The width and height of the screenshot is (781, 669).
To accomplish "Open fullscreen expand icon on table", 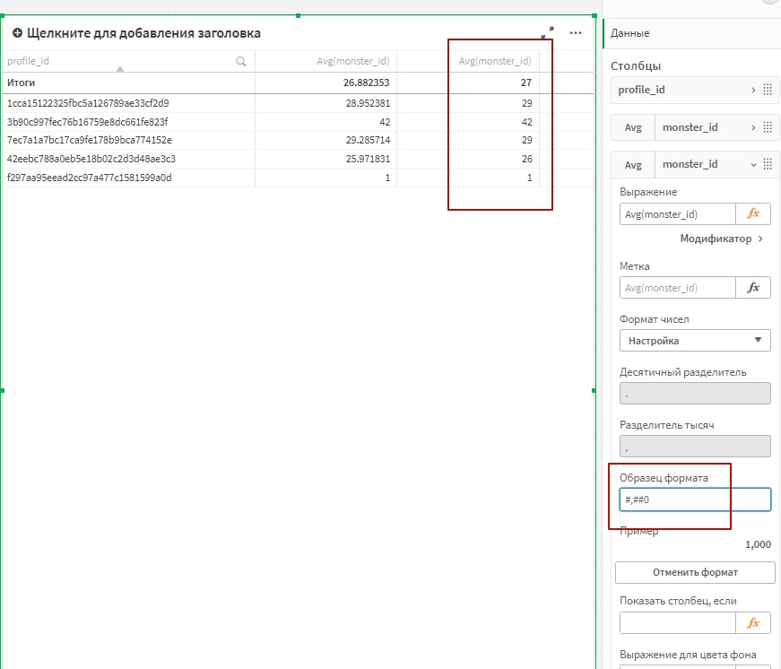I will pyautogui.click(x=547, y=33).
